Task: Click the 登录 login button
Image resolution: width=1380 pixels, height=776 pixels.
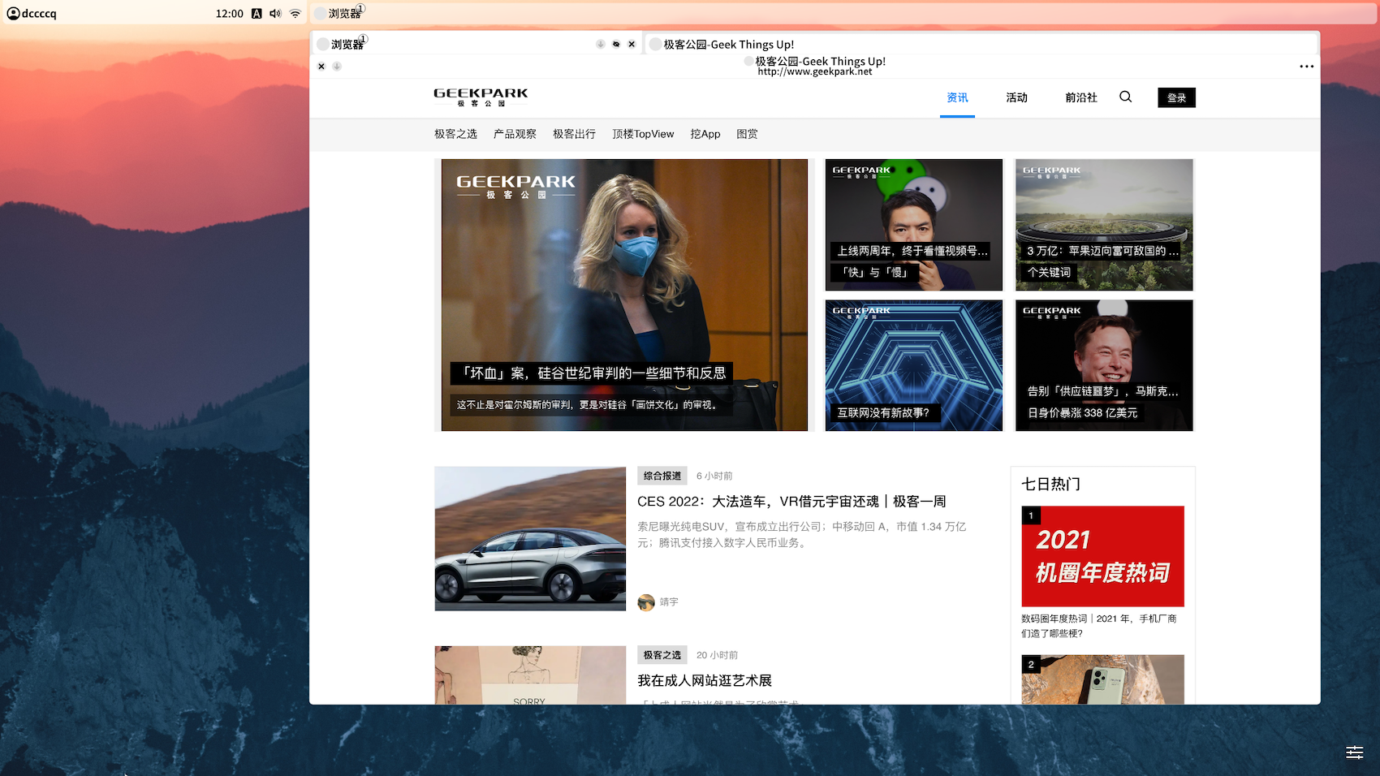Action: pos(1176,97)
